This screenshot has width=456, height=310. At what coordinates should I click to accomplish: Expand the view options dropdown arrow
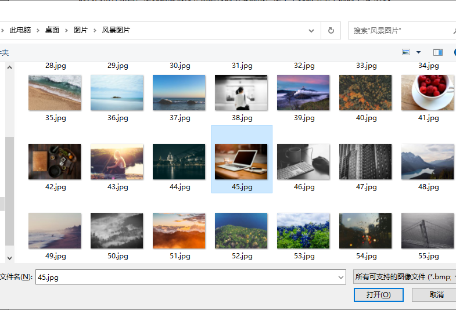(418, 52)
